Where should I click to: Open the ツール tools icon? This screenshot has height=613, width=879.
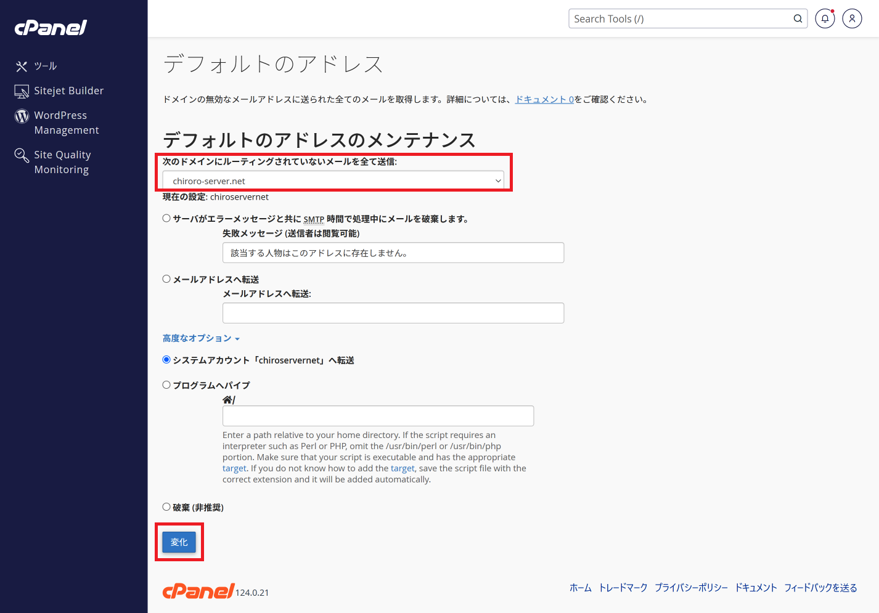(22, 67)
